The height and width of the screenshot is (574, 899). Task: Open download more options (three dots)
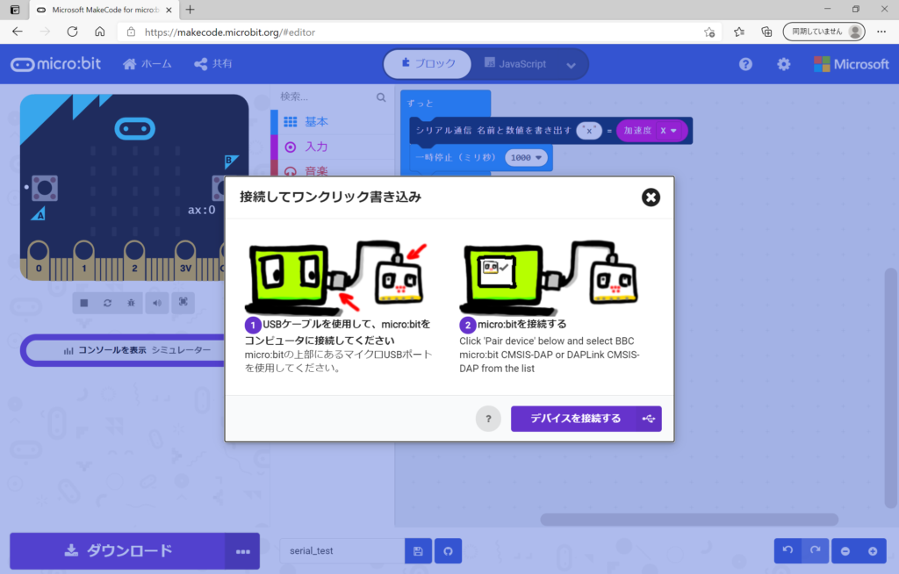(x=242, y=551)
